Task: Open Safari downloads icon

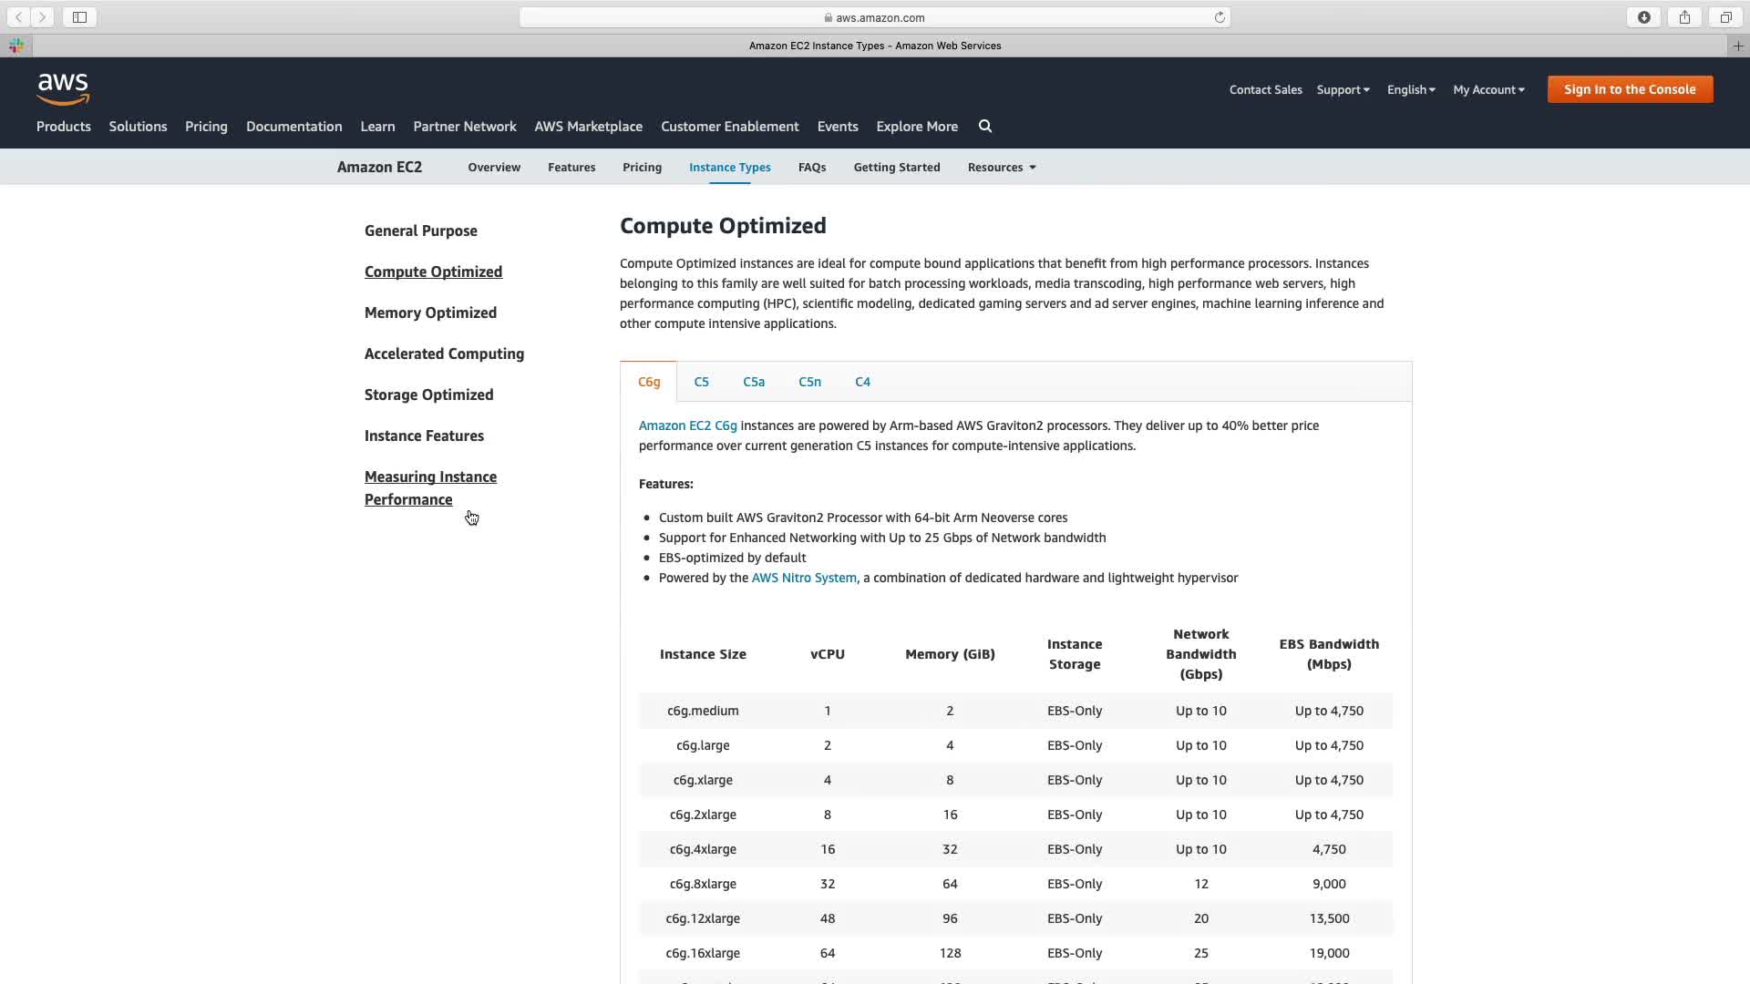Action: pyautogui.click(x=1643, y=17)
